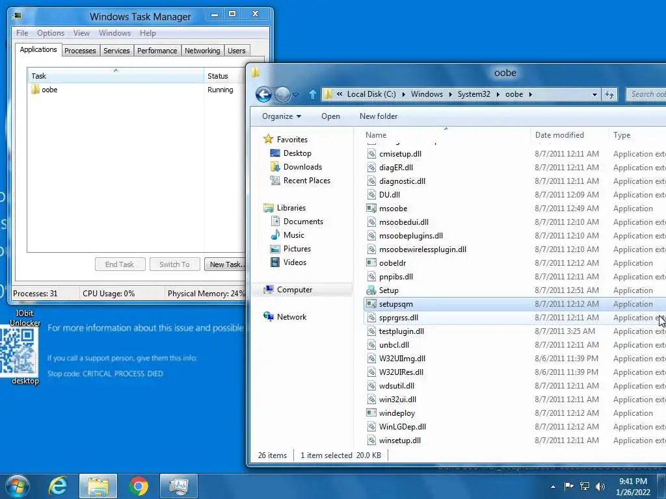Select the Libraries icon

click(268, 208)
